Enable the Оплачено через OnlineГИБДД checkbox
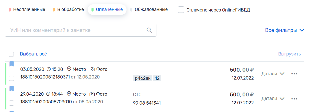Screen dimensions: 309x112 point(181,10)
